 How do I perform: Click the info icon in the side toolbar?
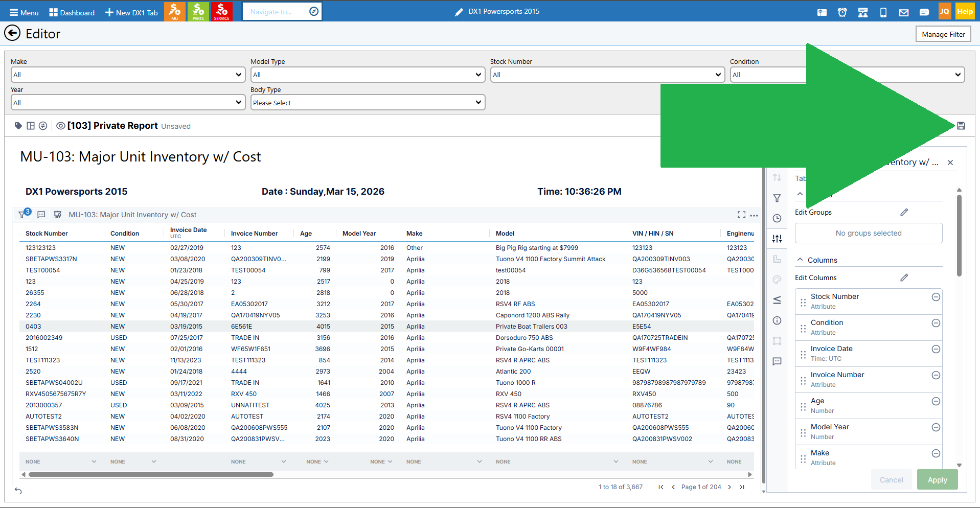tap(777, 320)
